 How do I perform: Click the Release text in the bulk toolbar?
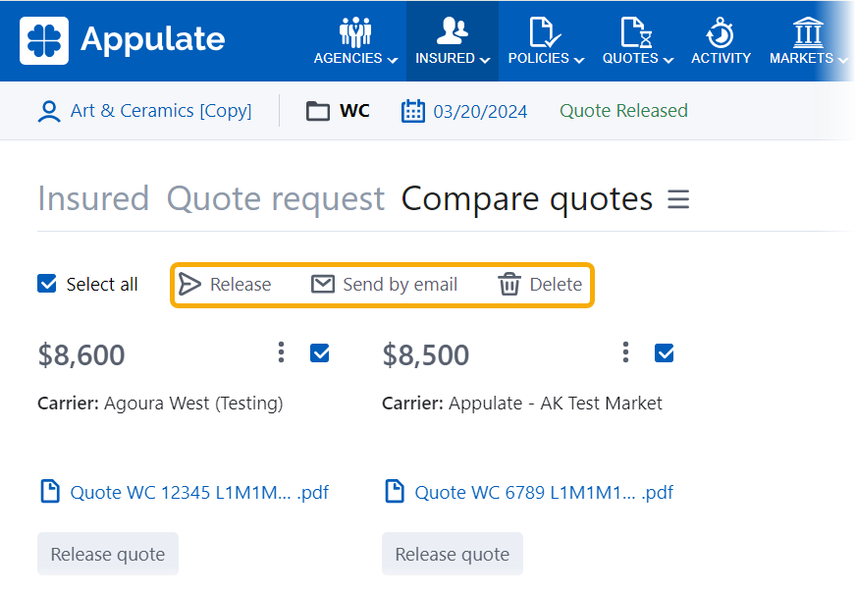[x=241, y=285]
